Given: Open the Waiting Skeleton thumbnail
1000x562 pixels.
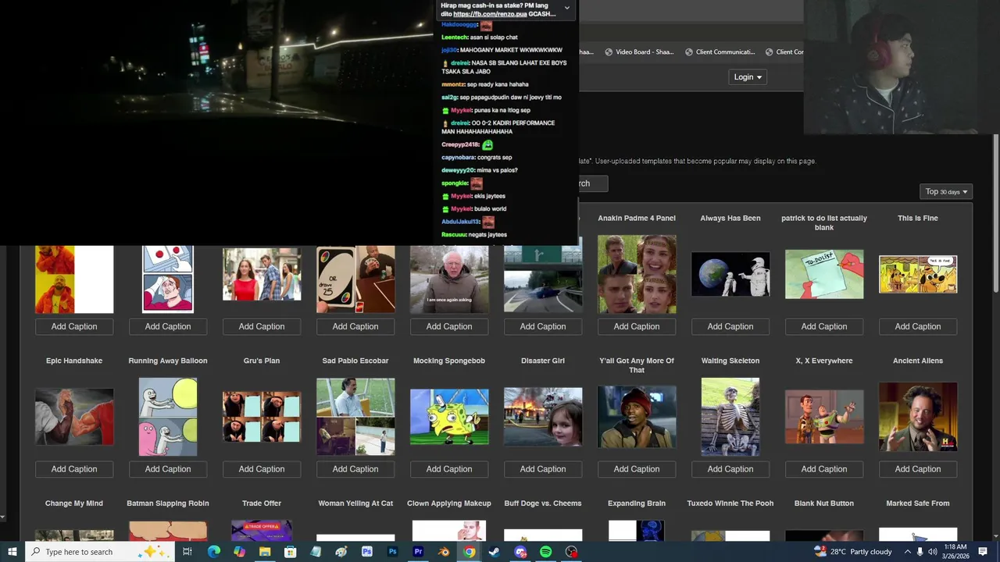Looking at the screenshot, I should point(730,417).
